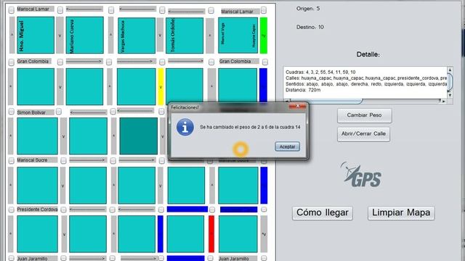Click the Destino: 10 text

[310, 27]
